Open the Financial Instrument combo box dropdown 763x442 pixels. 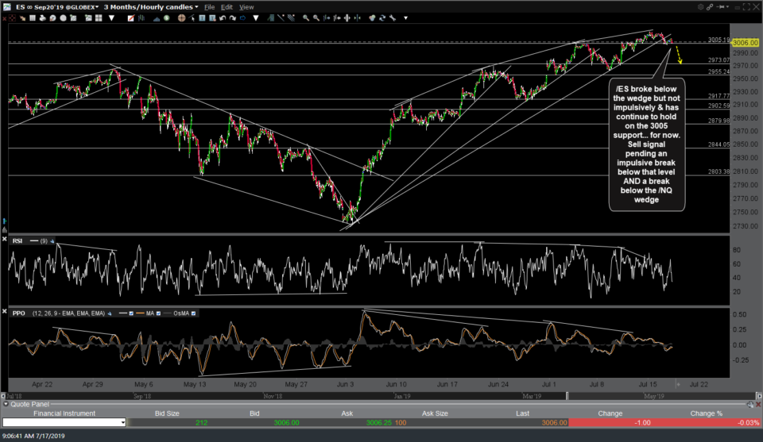pyautogui.click(x=122, y=423)
